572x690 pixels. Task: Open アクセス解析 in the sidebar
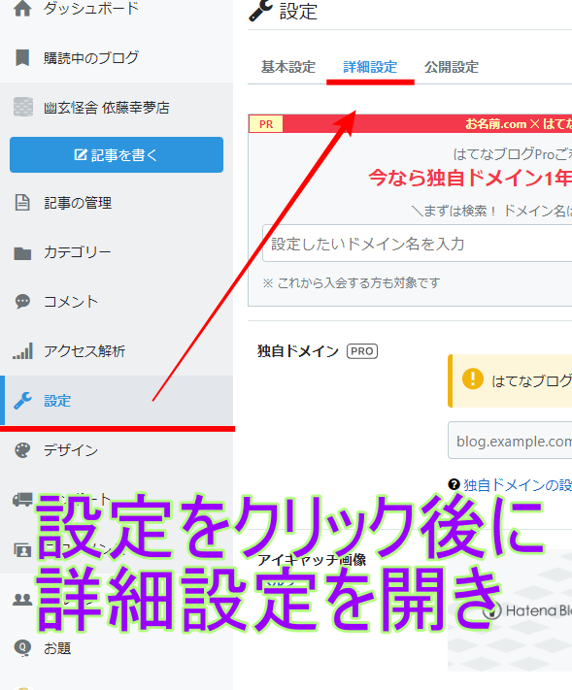pos(84,351)
